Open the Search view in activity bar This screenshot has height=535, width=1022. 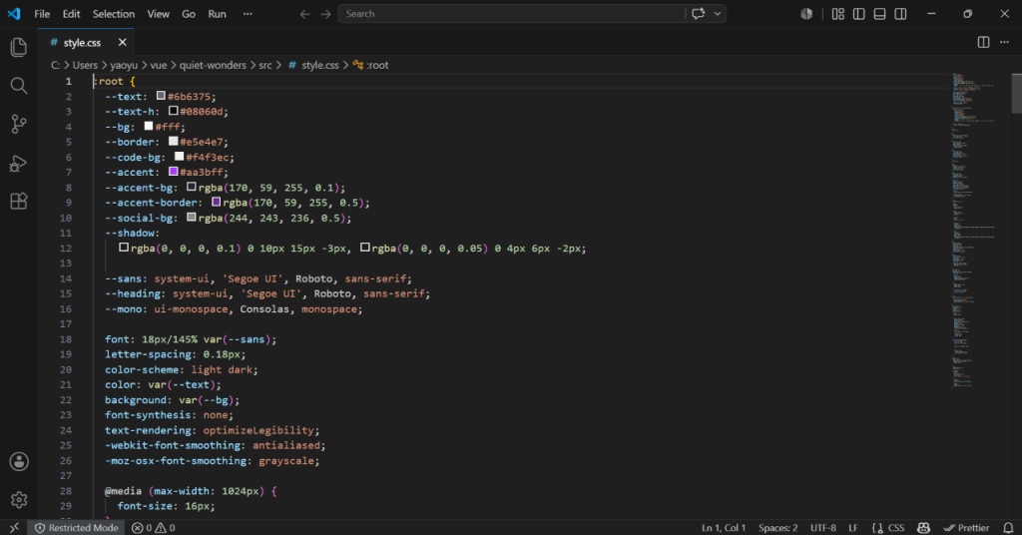pos(19,86)
